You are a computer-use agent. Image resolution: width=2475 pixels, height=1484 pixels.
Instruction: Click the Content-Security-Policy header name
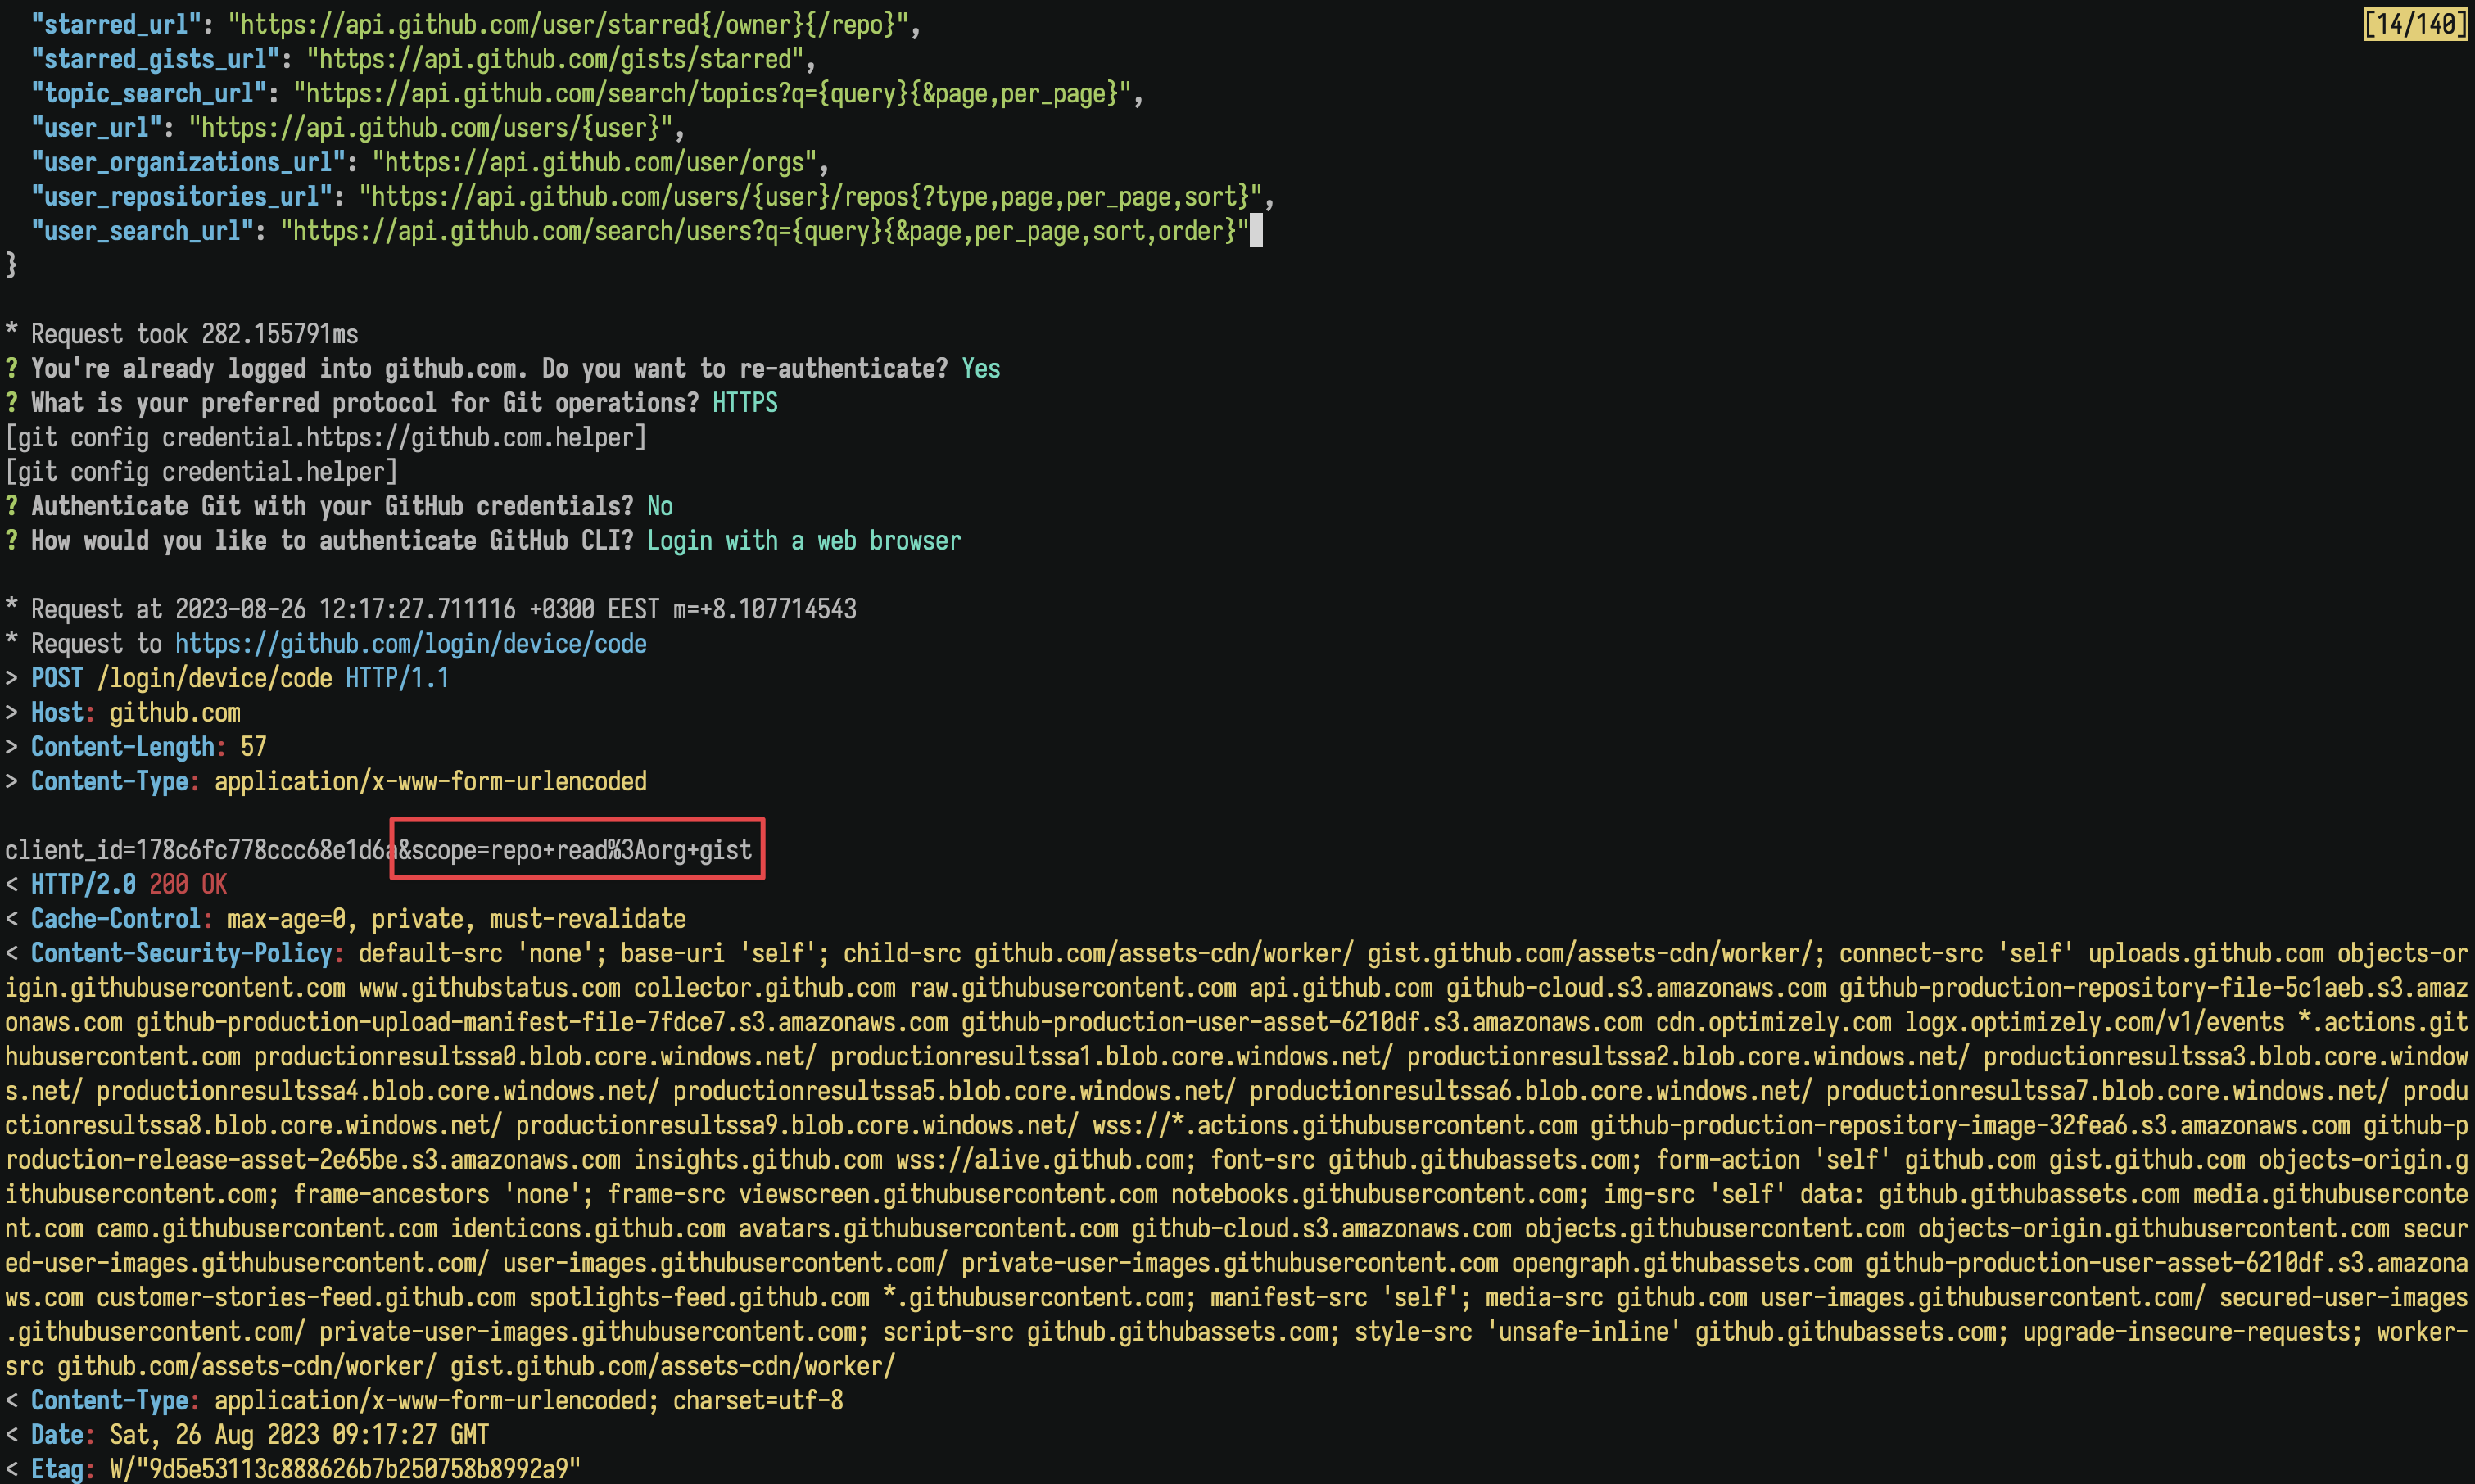(x=181, y=953)
